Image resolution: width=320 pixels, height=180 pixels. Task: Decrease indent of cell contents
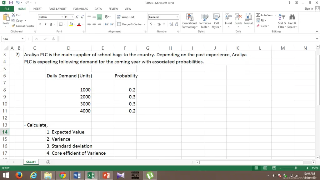click(107, 24)
